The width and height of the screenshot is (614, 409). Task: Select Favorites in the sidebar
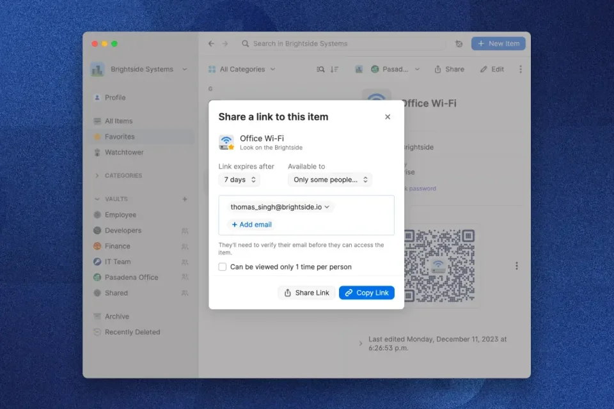pos(142,137)
